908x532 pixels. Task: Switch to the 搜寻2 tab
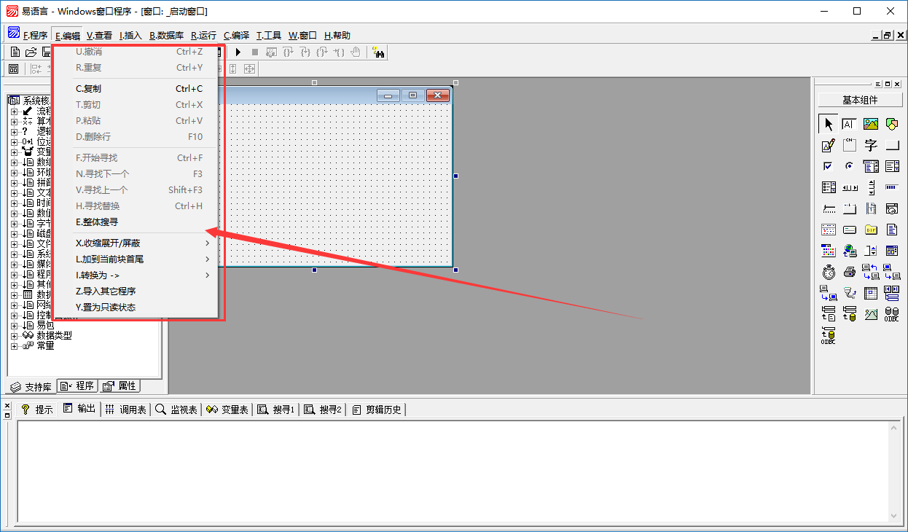click(x=322, y=410)
